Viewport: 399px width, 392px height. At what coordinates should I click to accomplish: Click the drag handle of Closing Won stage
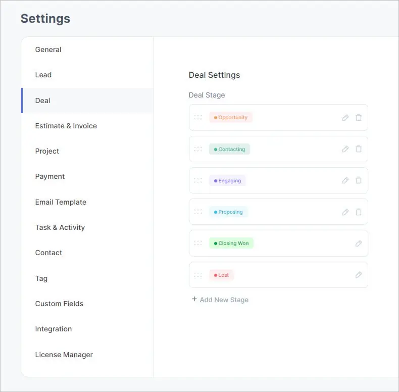[x=198, y=243]
